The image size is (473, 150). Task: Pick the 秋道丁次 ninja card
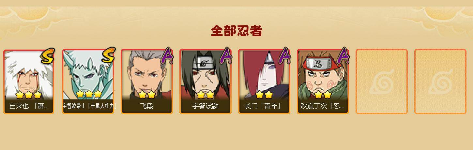323,81
